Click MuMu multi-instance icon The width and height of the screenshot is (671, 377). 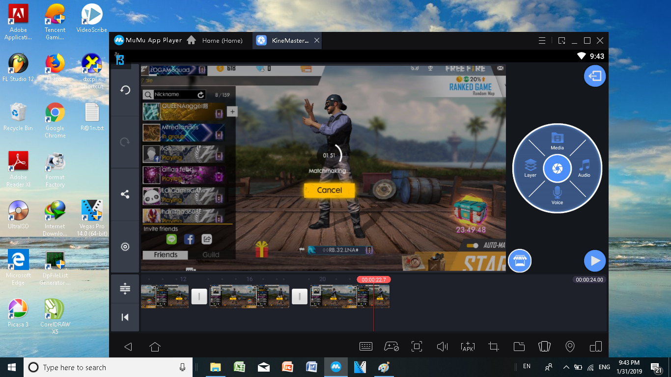pyautogui.click(x=595, y=347)
